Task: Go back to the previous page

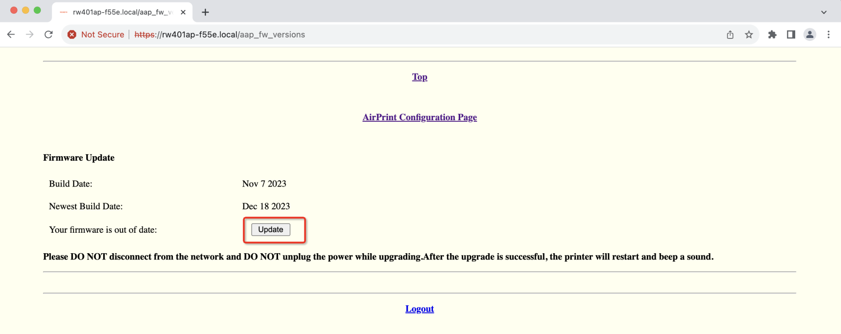Action: coord(11,35)
